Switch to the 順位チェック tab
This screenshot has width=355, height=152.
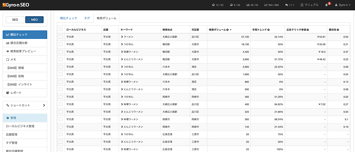(69, 18)
